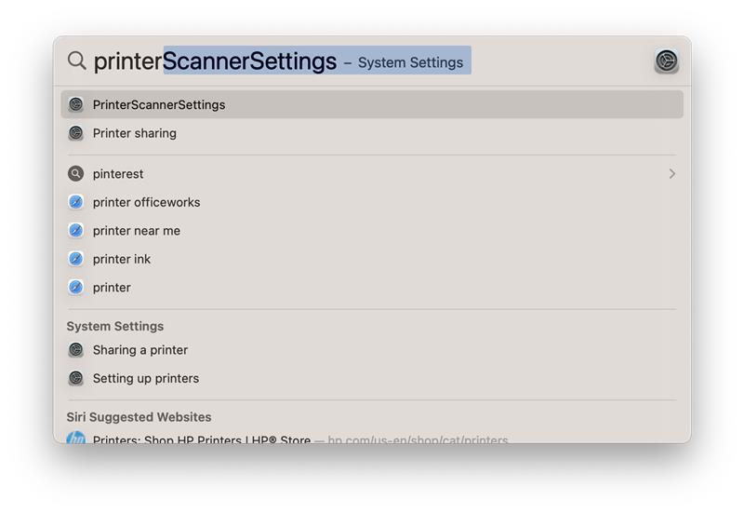Screen dimensions: 744x513
Task: Open Sharing a printer settings result
Action: pos(140,350)
